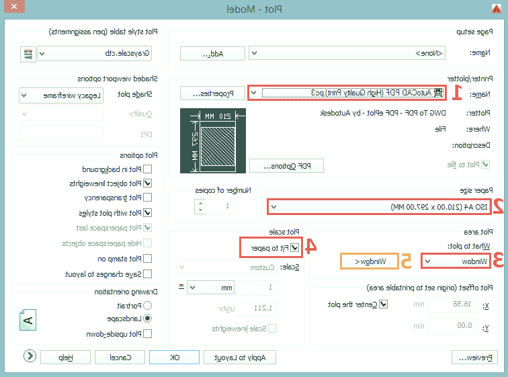Toggle Center the plot checkbox
Viewport: 508px width, 377px height.
(383, 304)
